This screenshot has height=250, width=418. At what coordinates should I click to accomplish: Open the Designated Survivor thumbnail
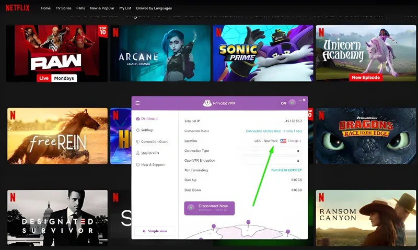coord(57,218)
